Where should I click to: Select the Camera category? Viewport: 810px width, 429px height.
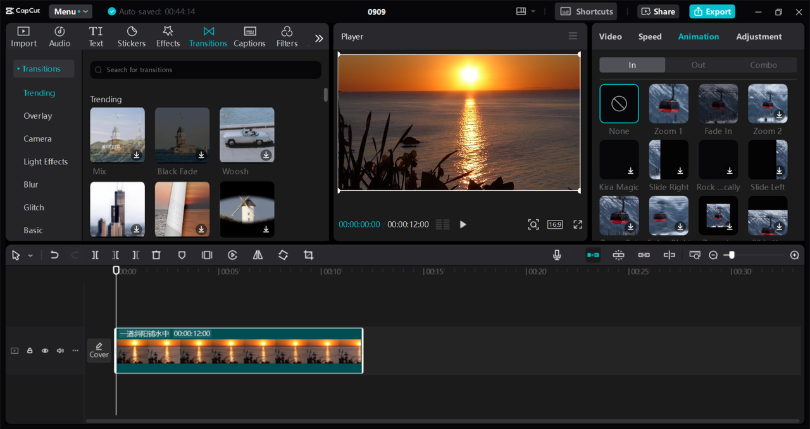tap(37, 138)
